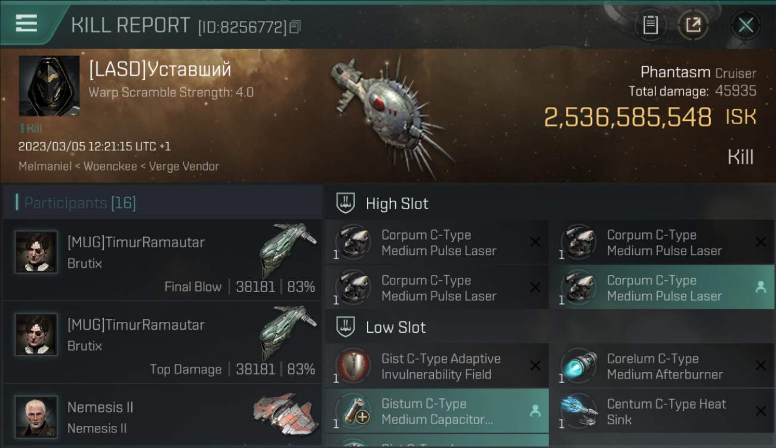This screenshot has height=448, width=776.
Task: Select the Phantasm ship image
Action: (392, 113)
